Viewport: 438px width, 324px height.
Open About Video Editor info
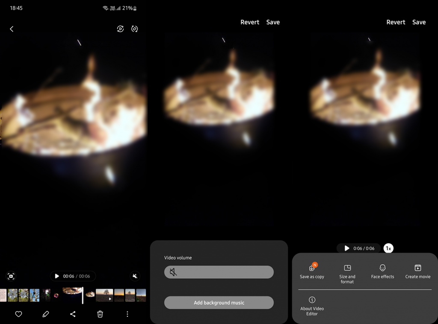click(312, 306)
